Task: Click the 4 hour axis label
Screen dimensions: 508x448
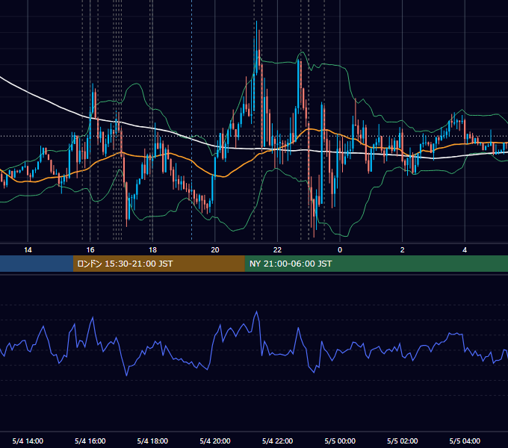Action: (465, 250)
